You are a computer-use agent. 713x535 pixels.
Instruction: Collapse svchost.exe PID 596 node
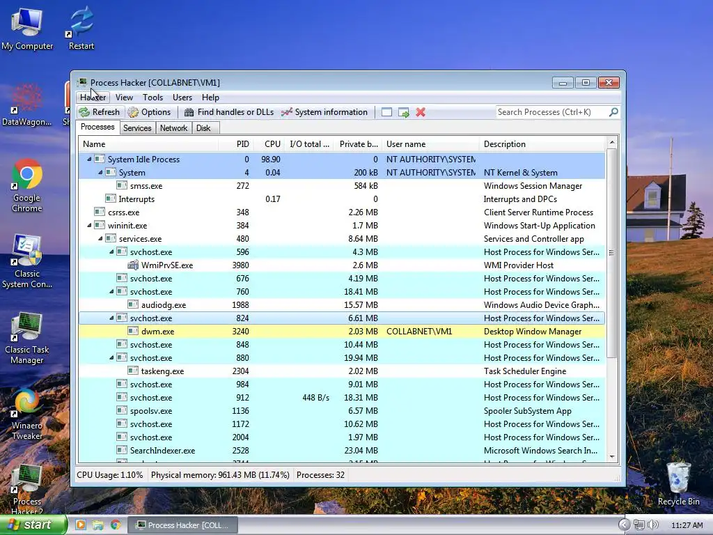tap(111, 251)
